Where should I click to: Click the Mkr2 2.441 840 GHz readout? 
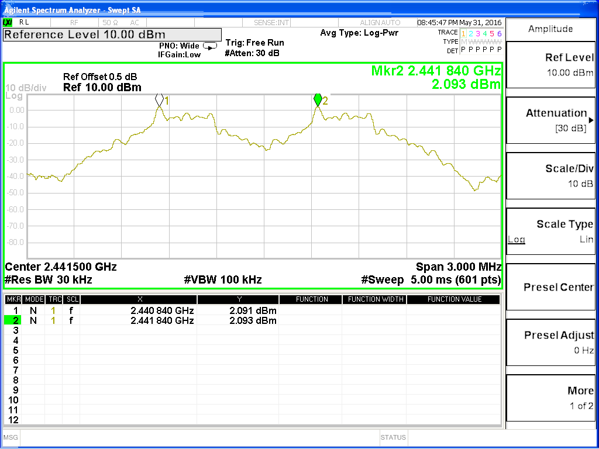tap(436, 71)
